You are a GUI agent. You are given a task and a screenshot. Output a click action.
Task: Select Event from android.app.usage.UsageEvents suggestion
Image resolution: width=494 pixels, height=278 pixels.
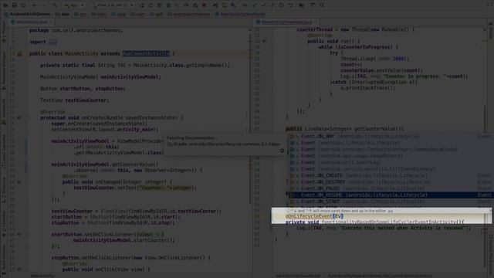point(390,156)
